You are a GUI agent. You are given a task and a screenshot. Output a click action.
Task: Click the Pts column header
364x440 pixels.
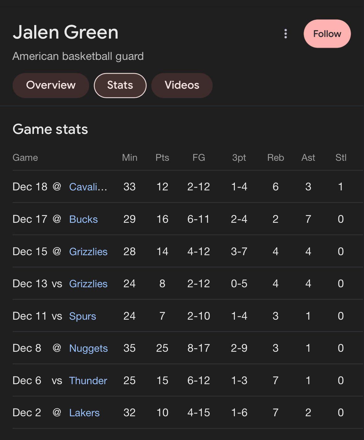click(x=162, y=158)
